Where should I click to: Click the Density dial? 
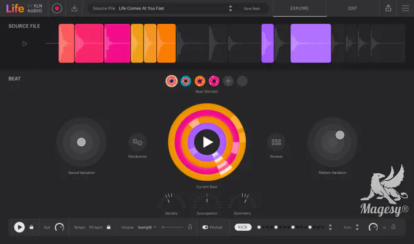tap(171, 201)
